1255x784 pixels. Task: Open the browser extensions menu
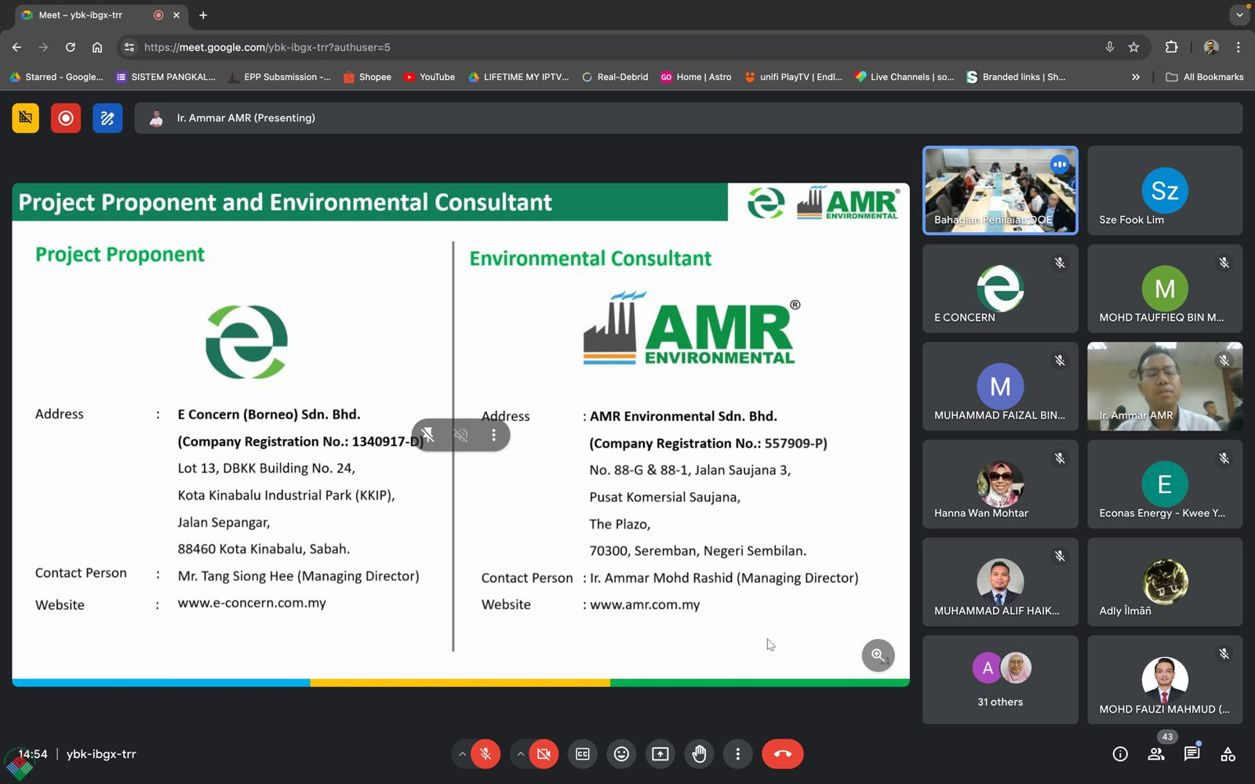click(1171, 47)
